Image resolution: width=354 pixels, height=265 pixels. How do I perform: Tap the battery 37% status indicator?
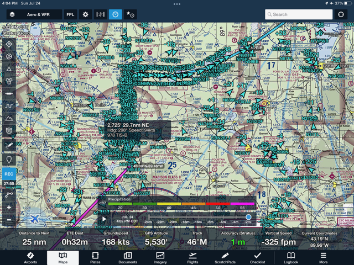(x=342, y=3)
